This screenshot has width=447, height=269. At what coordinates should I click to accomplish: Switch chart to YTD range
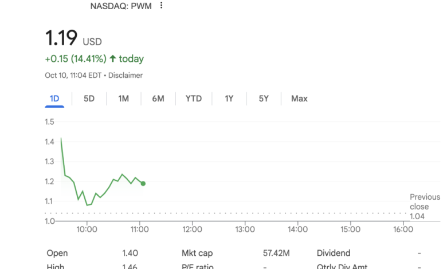(x=194, y=98)
